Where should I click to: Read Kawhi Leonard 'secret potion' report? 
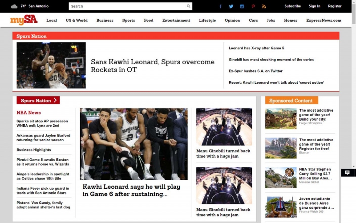(x=276, y=82)
